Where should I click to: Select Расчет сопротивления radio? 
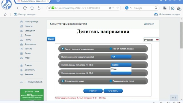111,49
